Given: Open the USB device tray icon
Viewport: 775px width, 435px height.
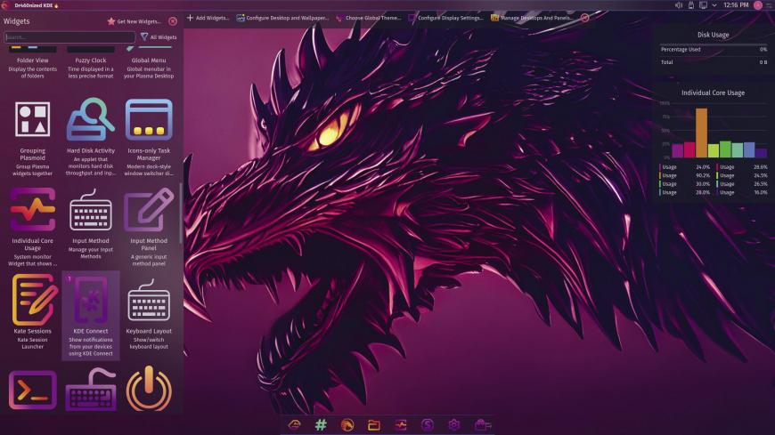Looking at the screenshot, I should pos(691,5).
